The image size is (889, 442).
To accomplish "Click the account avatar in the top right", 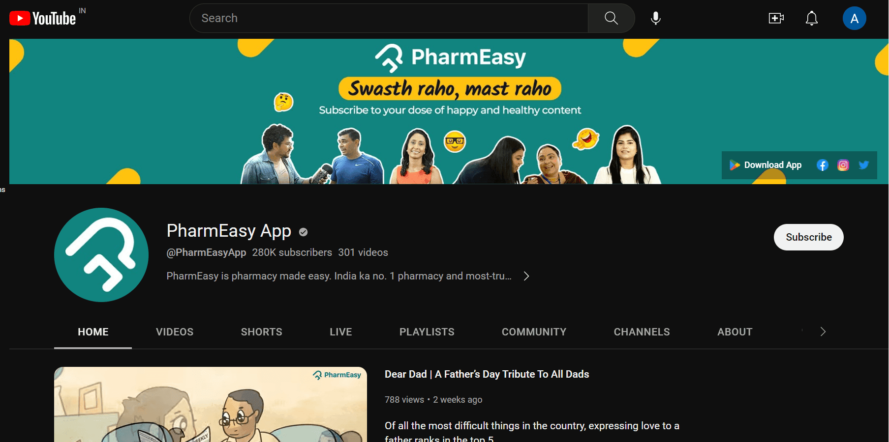I will click(855, 18).
